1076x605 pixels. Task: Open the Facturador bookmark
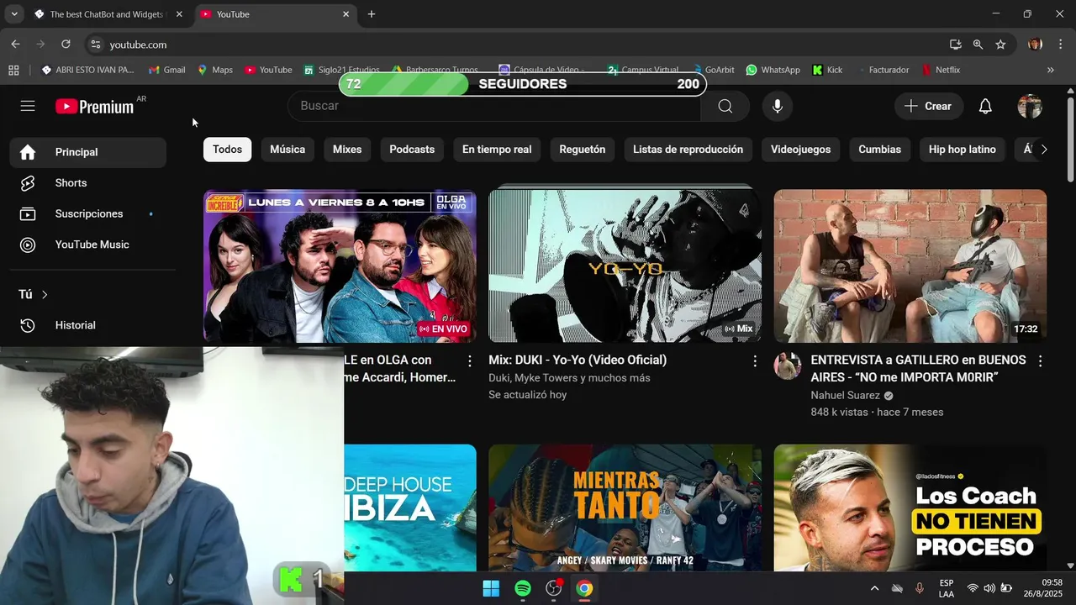tap(883, 70)
